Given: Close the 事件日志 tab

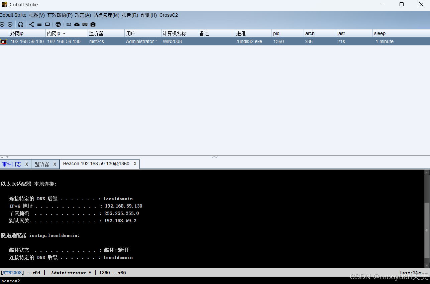Looking at the screenshot, I should (27, 164).
